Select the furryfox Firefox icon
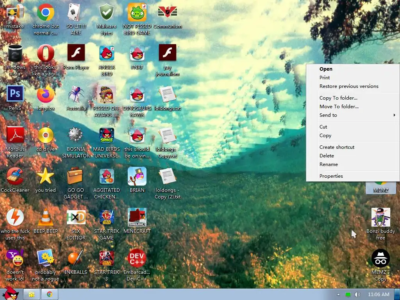 tap(45, 98)
